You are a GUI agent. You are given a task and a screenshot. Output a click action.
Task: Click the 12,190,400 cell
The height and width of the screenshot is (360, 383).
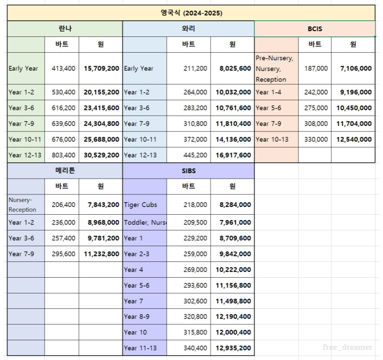pyautogui.click(x=233, y=316)
